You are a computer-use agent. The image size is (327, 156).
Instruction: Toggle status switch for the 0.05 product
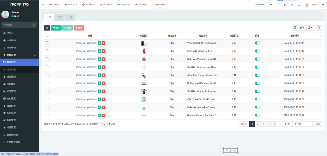[x=257, y=43]
